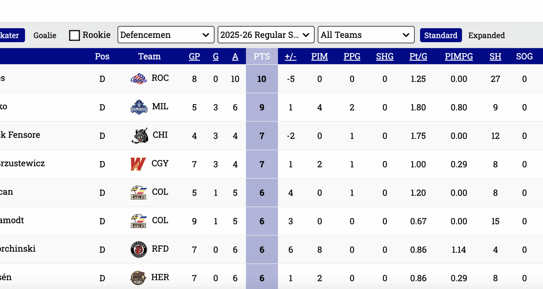Screen dimensions: 543x289
Task: Open the Defencemen position dropdown
Action: click(x=165, y=34)
